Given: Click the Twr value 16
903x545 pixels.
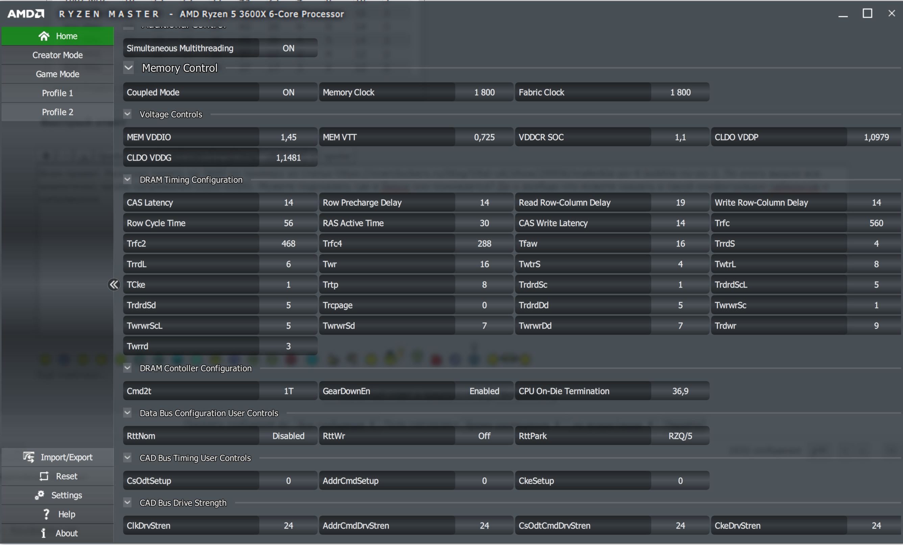Looking at the screenshot, I should click(x=484, y=264).
